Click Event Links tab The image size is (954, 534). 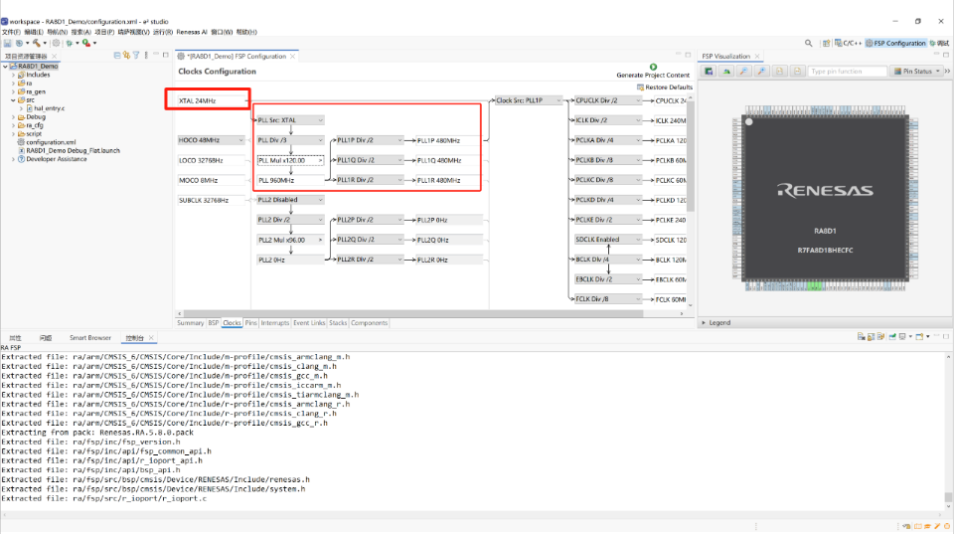pyautogui.click(x=309, y=323)
